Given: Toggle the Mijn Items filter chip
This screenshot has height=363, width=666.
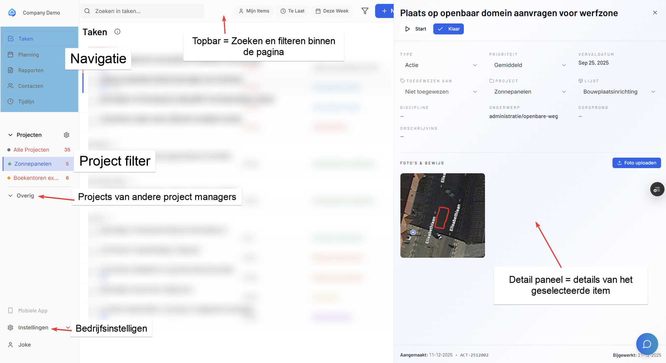Looking at the screenshot, I should click(x=254, y=11).
